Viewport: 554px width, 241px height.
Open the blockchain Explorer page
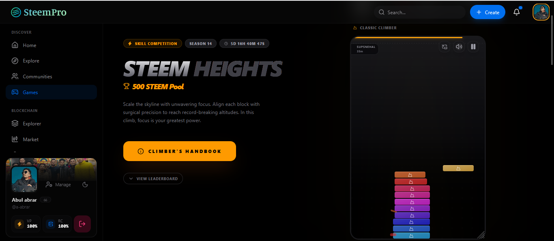[x=51, y=124]
